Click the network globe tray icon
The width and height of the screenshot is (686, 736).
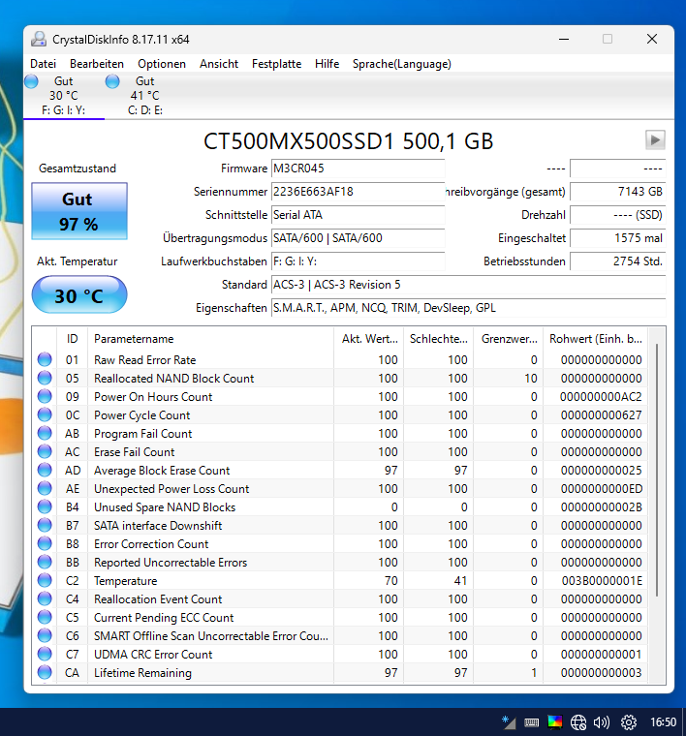[578, 721]
